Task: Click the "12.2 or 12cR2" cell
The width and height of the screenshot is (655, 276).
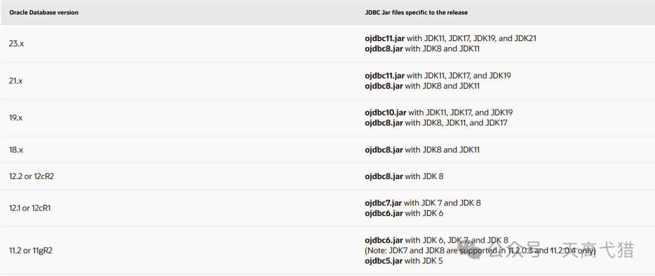Action: pyautogui.click(x=36, y=176)
